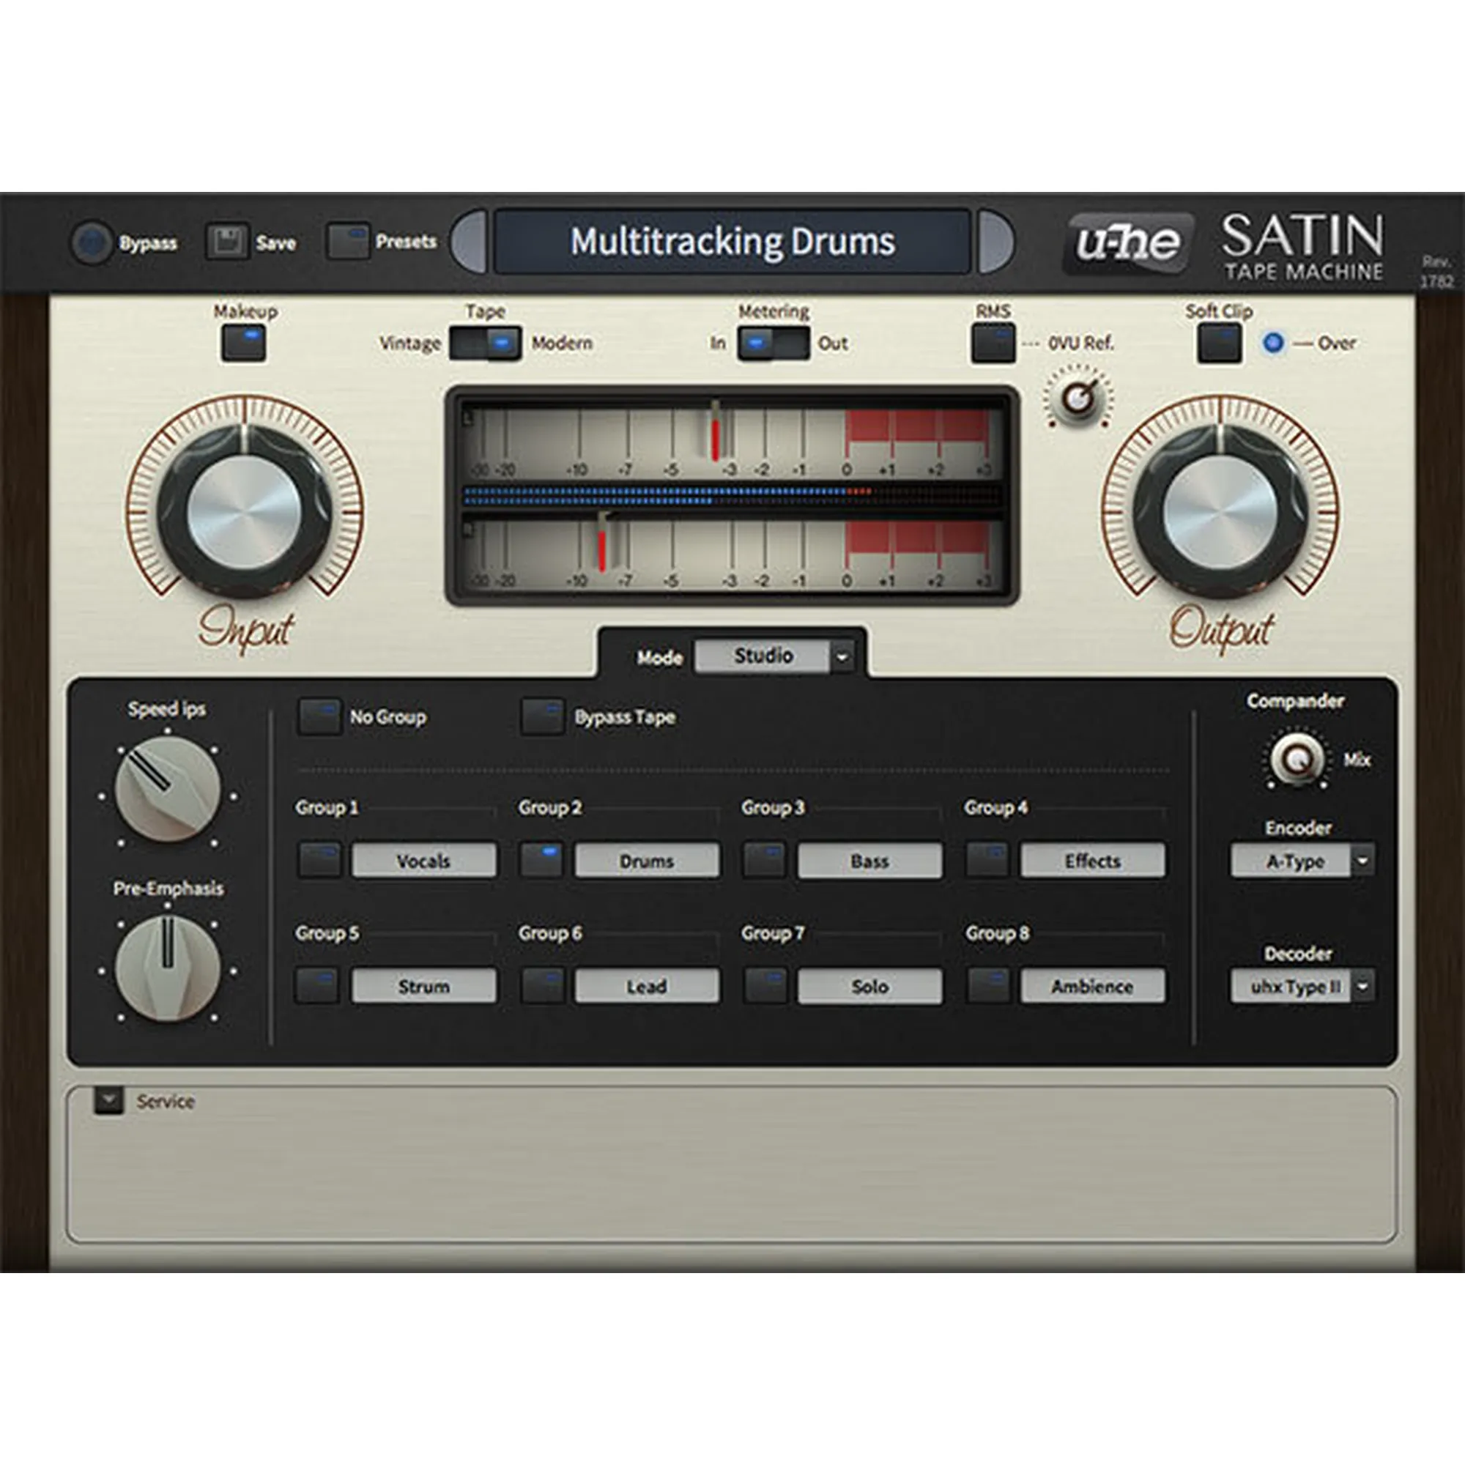Click the lower VU meter scale
1465x1465 pixels.
pos(732,555)
